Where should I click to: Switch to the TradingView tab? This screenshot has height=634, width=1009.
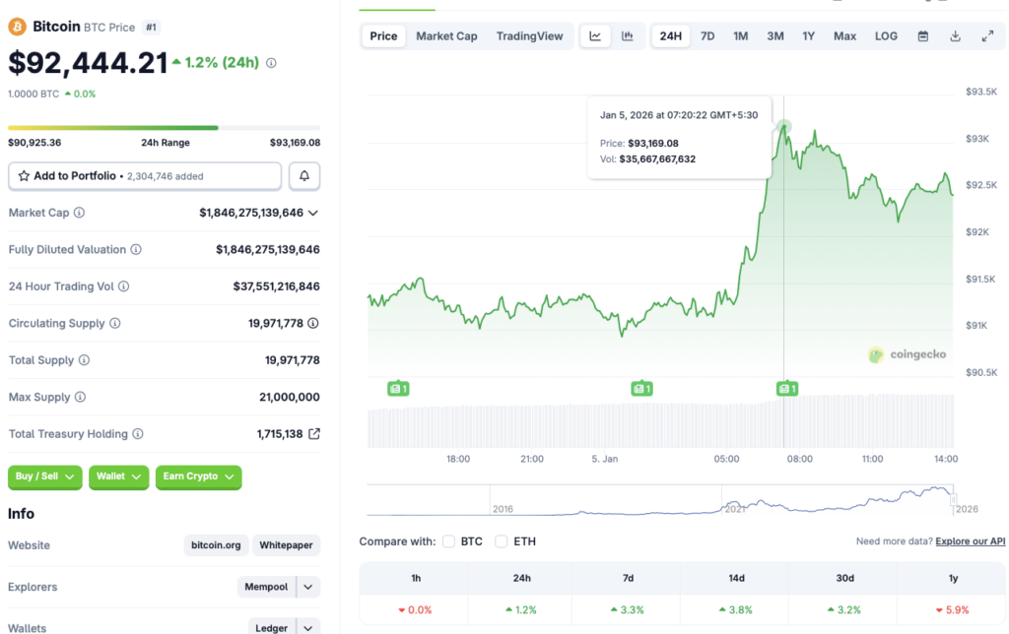coord(529,35)
